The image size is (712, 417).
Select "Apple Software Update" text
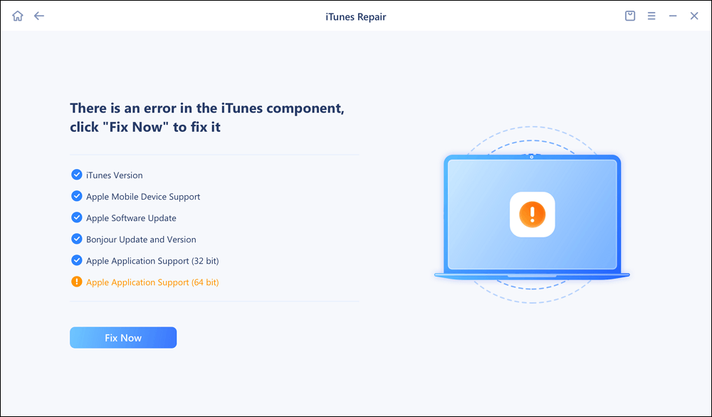131,218
